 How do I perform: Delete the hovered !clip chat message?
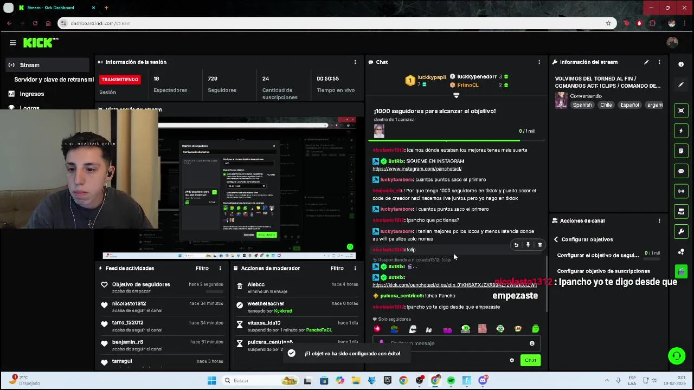[x=539, y=245]
